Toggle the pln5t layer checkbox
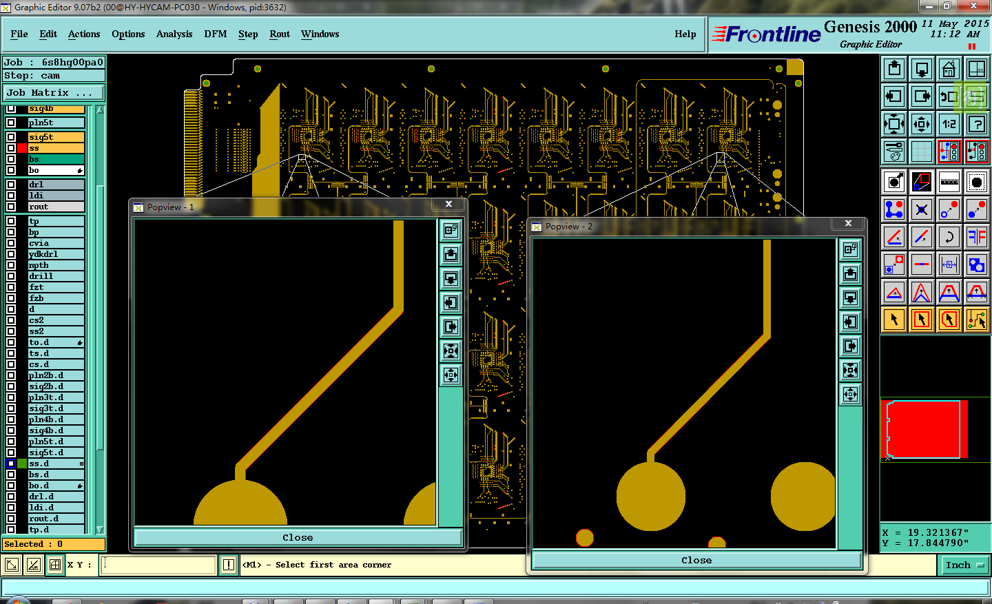This screenshot has height=604, width=992. [11, 123]
